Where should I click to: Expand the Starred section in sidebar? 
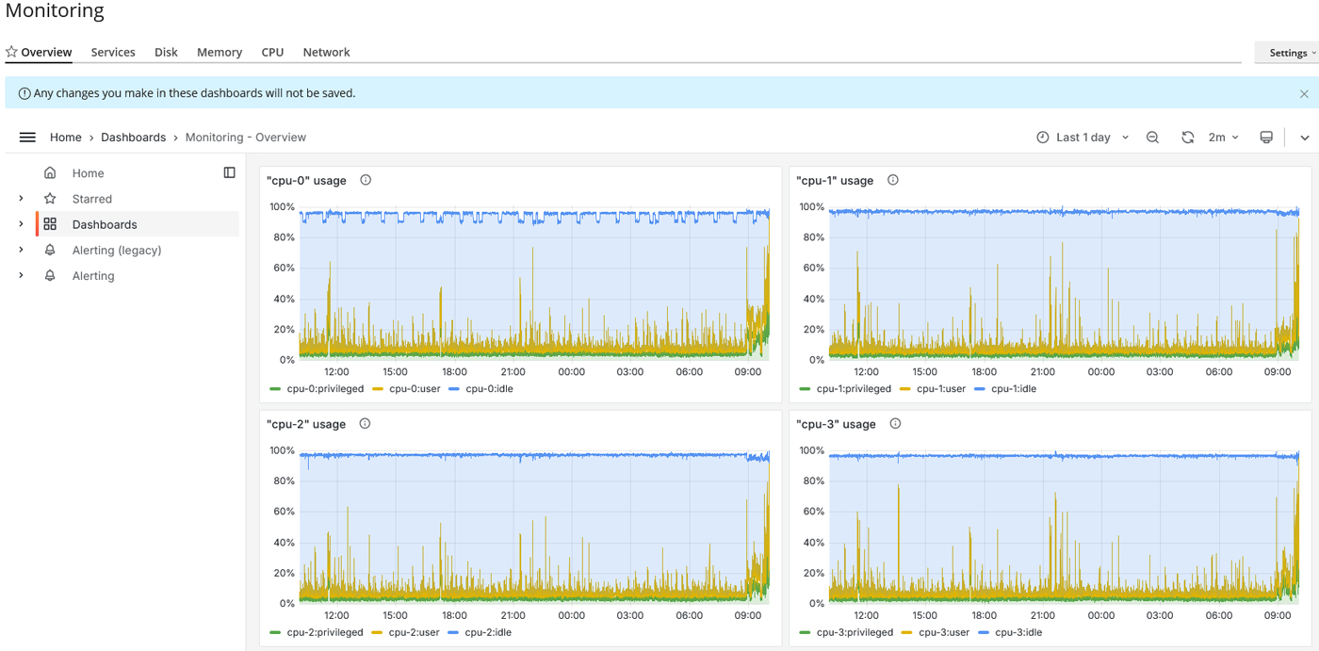pyautogui.click(x=21, y=199)
